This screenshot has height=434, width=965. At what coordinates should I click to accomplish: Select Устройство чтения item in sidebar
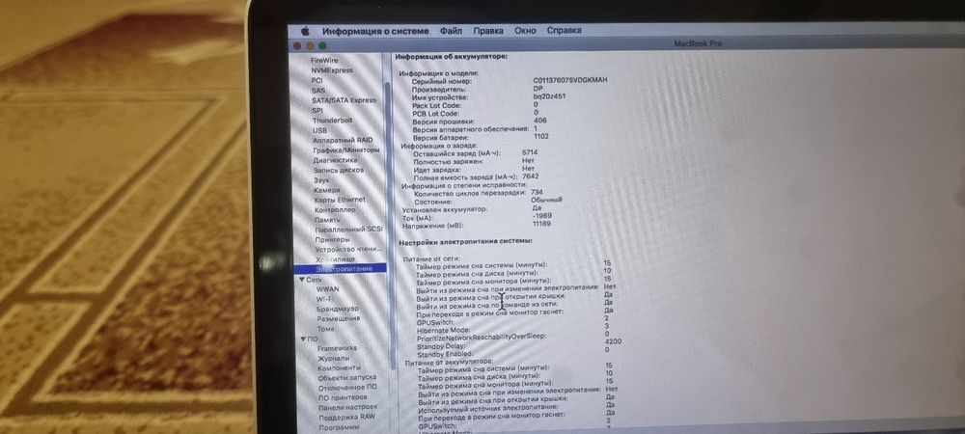pos(348,249)
